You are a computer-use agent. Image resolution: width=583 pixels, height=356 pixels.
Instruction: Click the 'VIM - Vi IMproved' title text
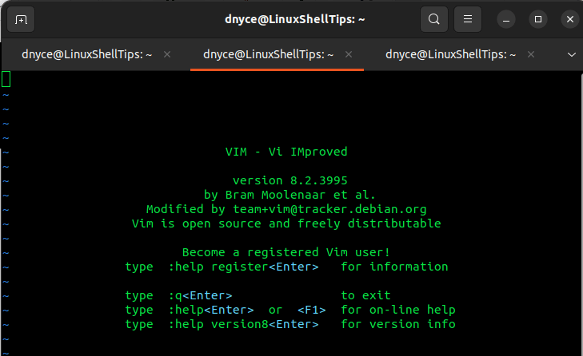click(x=286, y=152)
